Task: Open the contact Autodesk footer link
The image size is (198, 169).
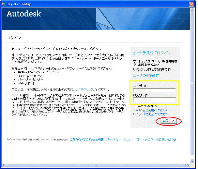Action: 156,139
